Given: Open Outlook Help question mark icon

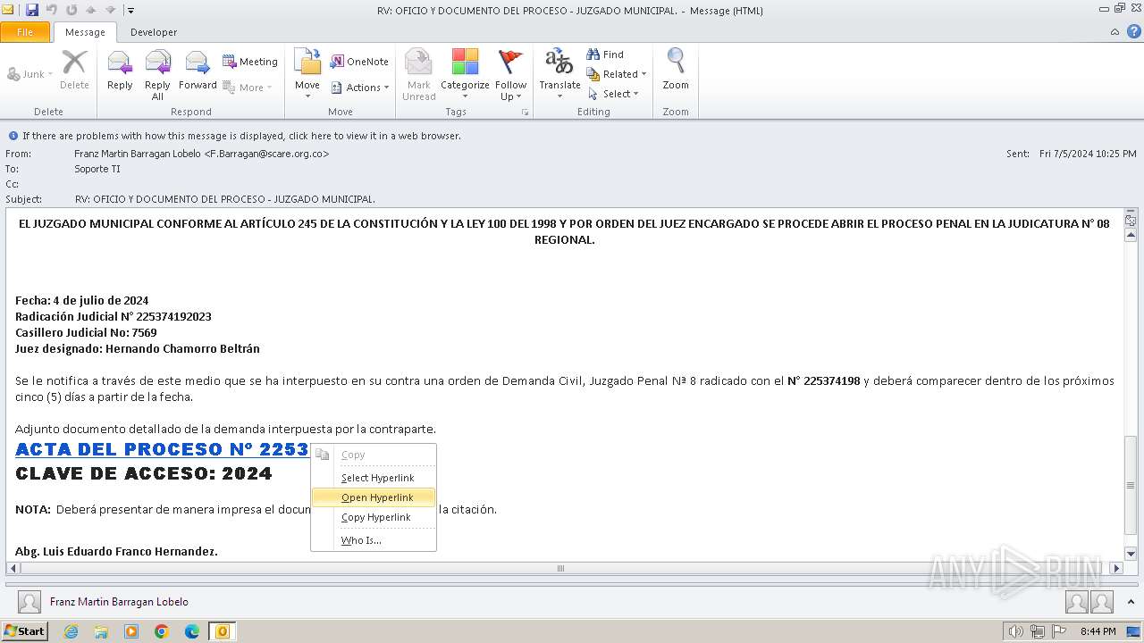Looking at the screenshot, I should tap(1133, 32).
